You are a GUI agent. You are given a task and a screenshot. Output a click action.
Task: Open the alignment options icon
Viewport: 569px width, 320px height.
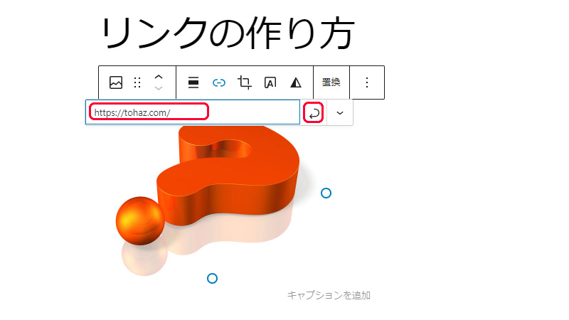click(193, 82)
